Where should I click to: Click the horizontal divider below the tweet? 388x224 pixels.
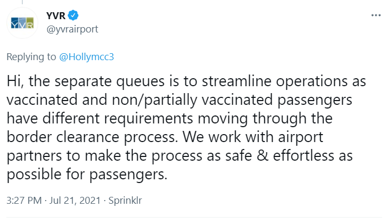194,217
